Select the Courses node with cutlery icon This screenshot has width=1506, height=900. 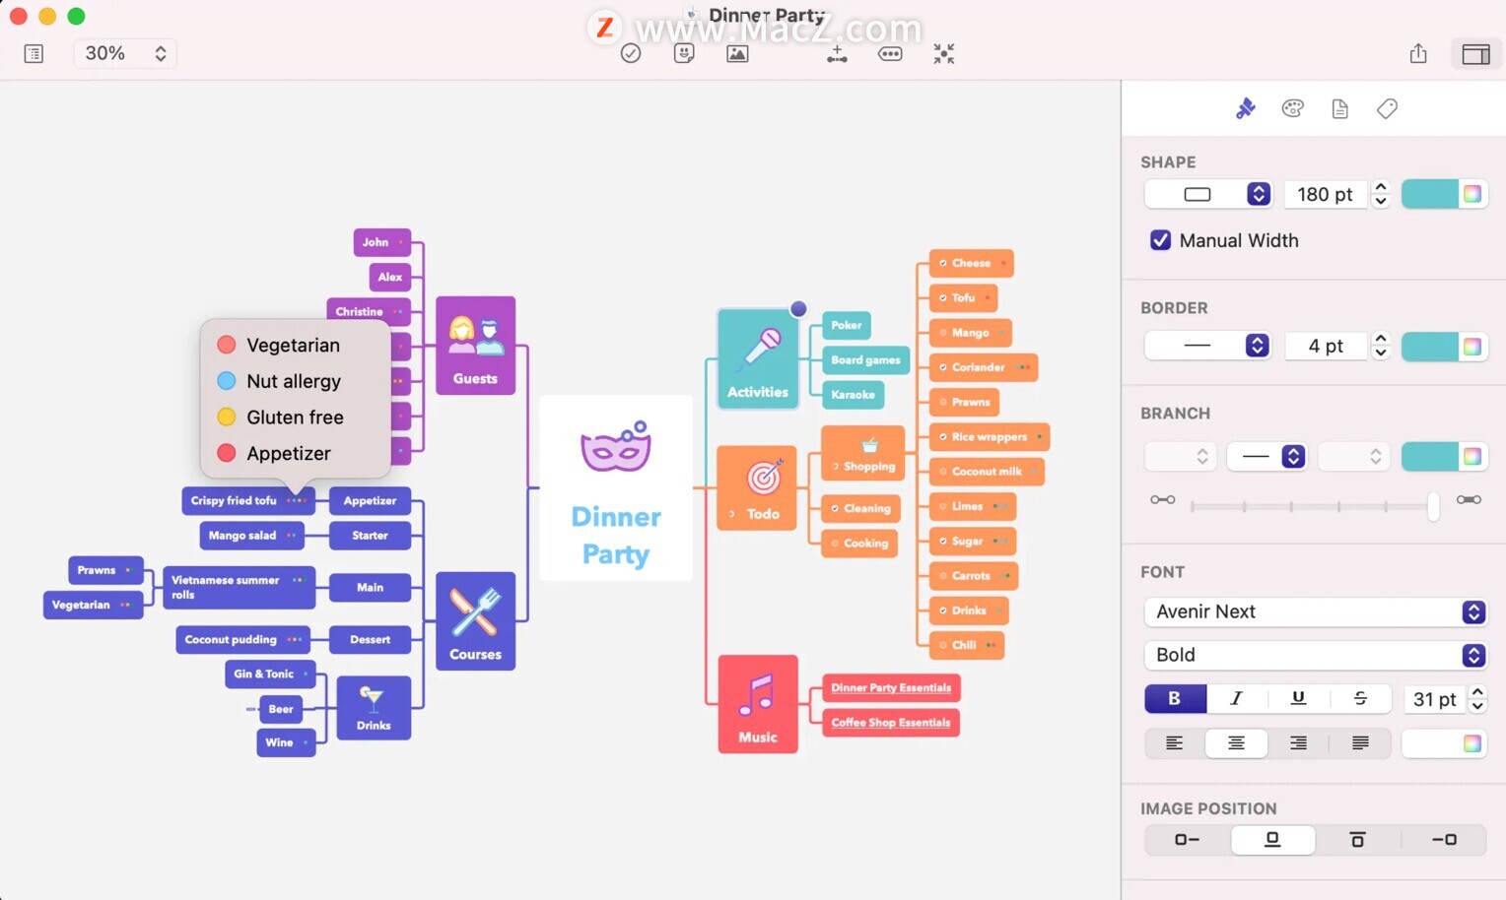tap(476, 621)
